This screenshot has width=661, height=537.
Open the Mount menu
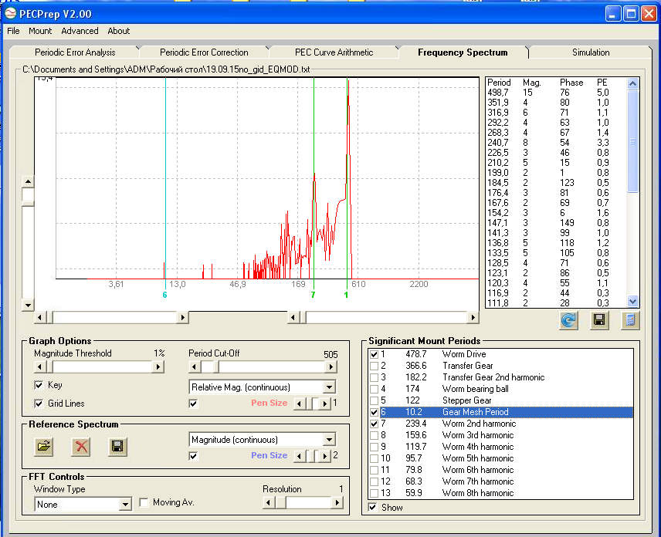(40, 31)
